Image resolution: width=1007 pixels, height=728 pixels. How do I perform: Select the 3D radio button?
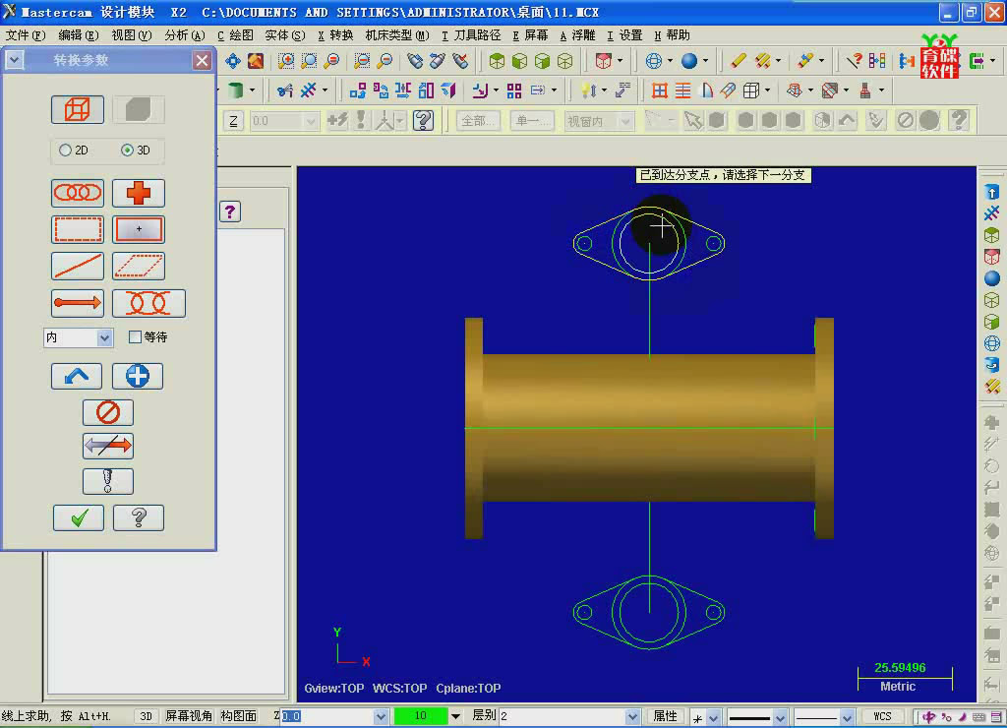coord(127,151)
